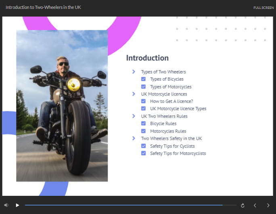Click Safety Tips for Cyclists text
The width and height of the screenshot is (276, 214).
tap(172, 146)
